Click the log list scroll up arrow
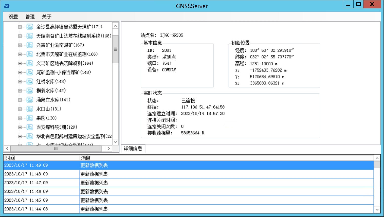This screenshot has width=384, height=217. click(x=377, y=158)
